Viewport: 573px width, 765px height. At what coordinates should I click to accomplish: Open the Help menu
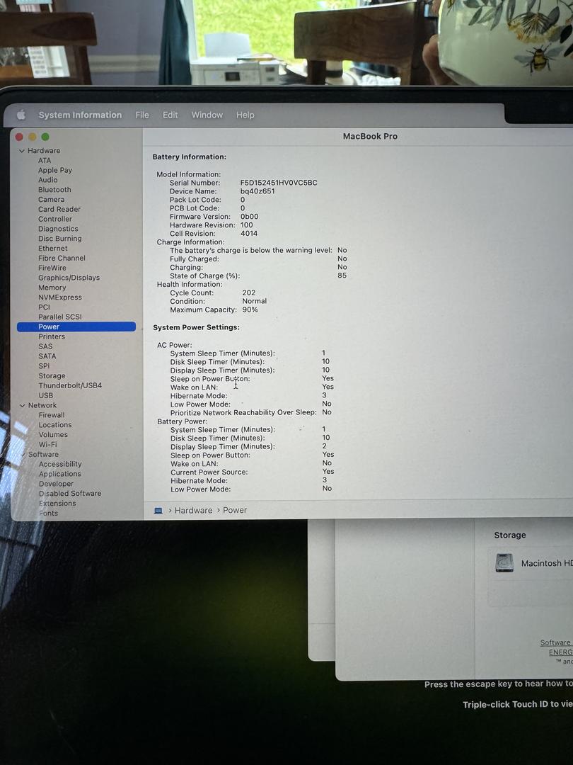click(x=245, y=115)
